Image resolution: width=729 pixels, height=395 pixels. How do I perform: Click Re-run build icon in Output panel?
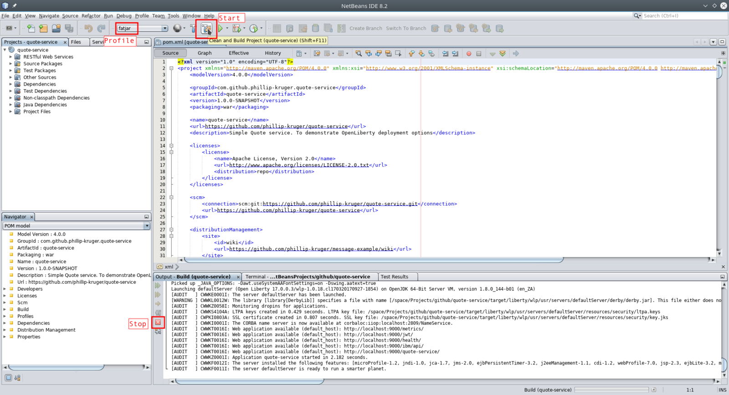coord(158,286)
